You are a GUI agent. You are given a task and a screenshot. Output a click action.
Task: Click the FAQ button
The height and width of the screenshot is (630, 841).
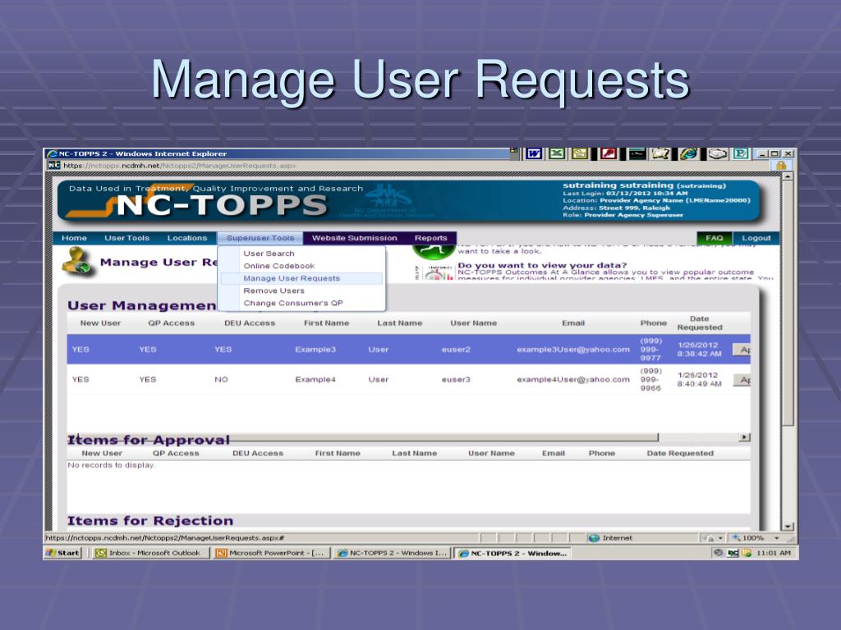click(x=714, y=238)
